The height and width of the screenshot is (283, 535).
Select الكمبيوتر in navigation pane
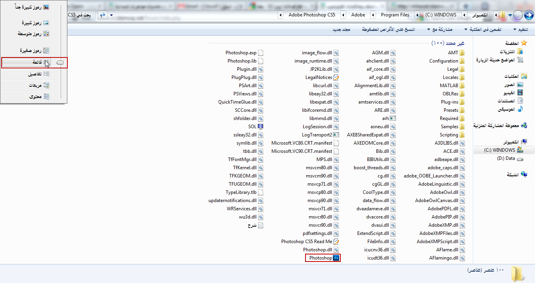[515, 142]
